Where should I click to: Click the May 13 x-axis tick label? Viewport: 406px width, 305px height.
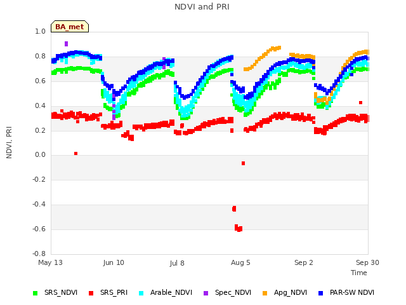(x=50, y=262)
